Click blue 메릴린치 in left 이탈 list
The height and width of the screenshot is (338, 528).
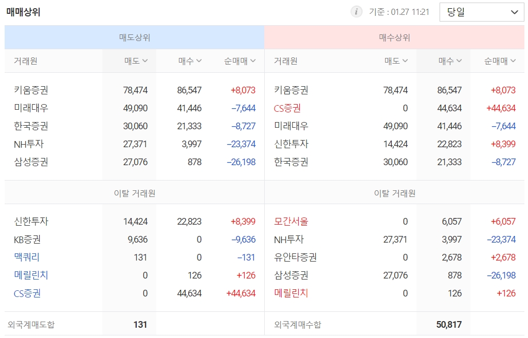tap(31, 275)
